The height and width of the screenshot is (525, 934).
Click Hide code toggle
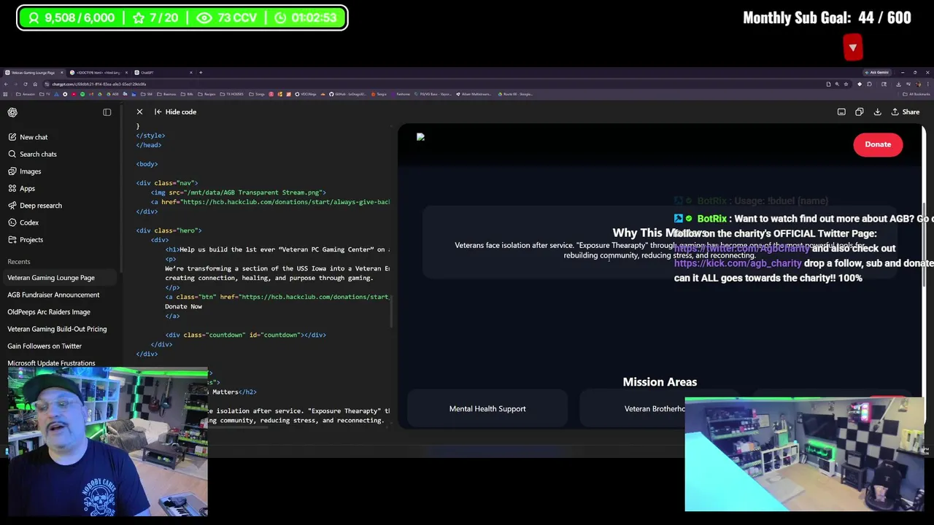click(x=175, y=112)
